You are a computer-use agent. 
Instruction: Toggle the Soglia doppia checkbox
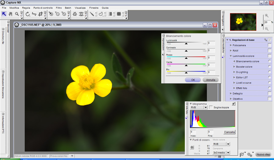pyautogui.click(x=211, y=107)
